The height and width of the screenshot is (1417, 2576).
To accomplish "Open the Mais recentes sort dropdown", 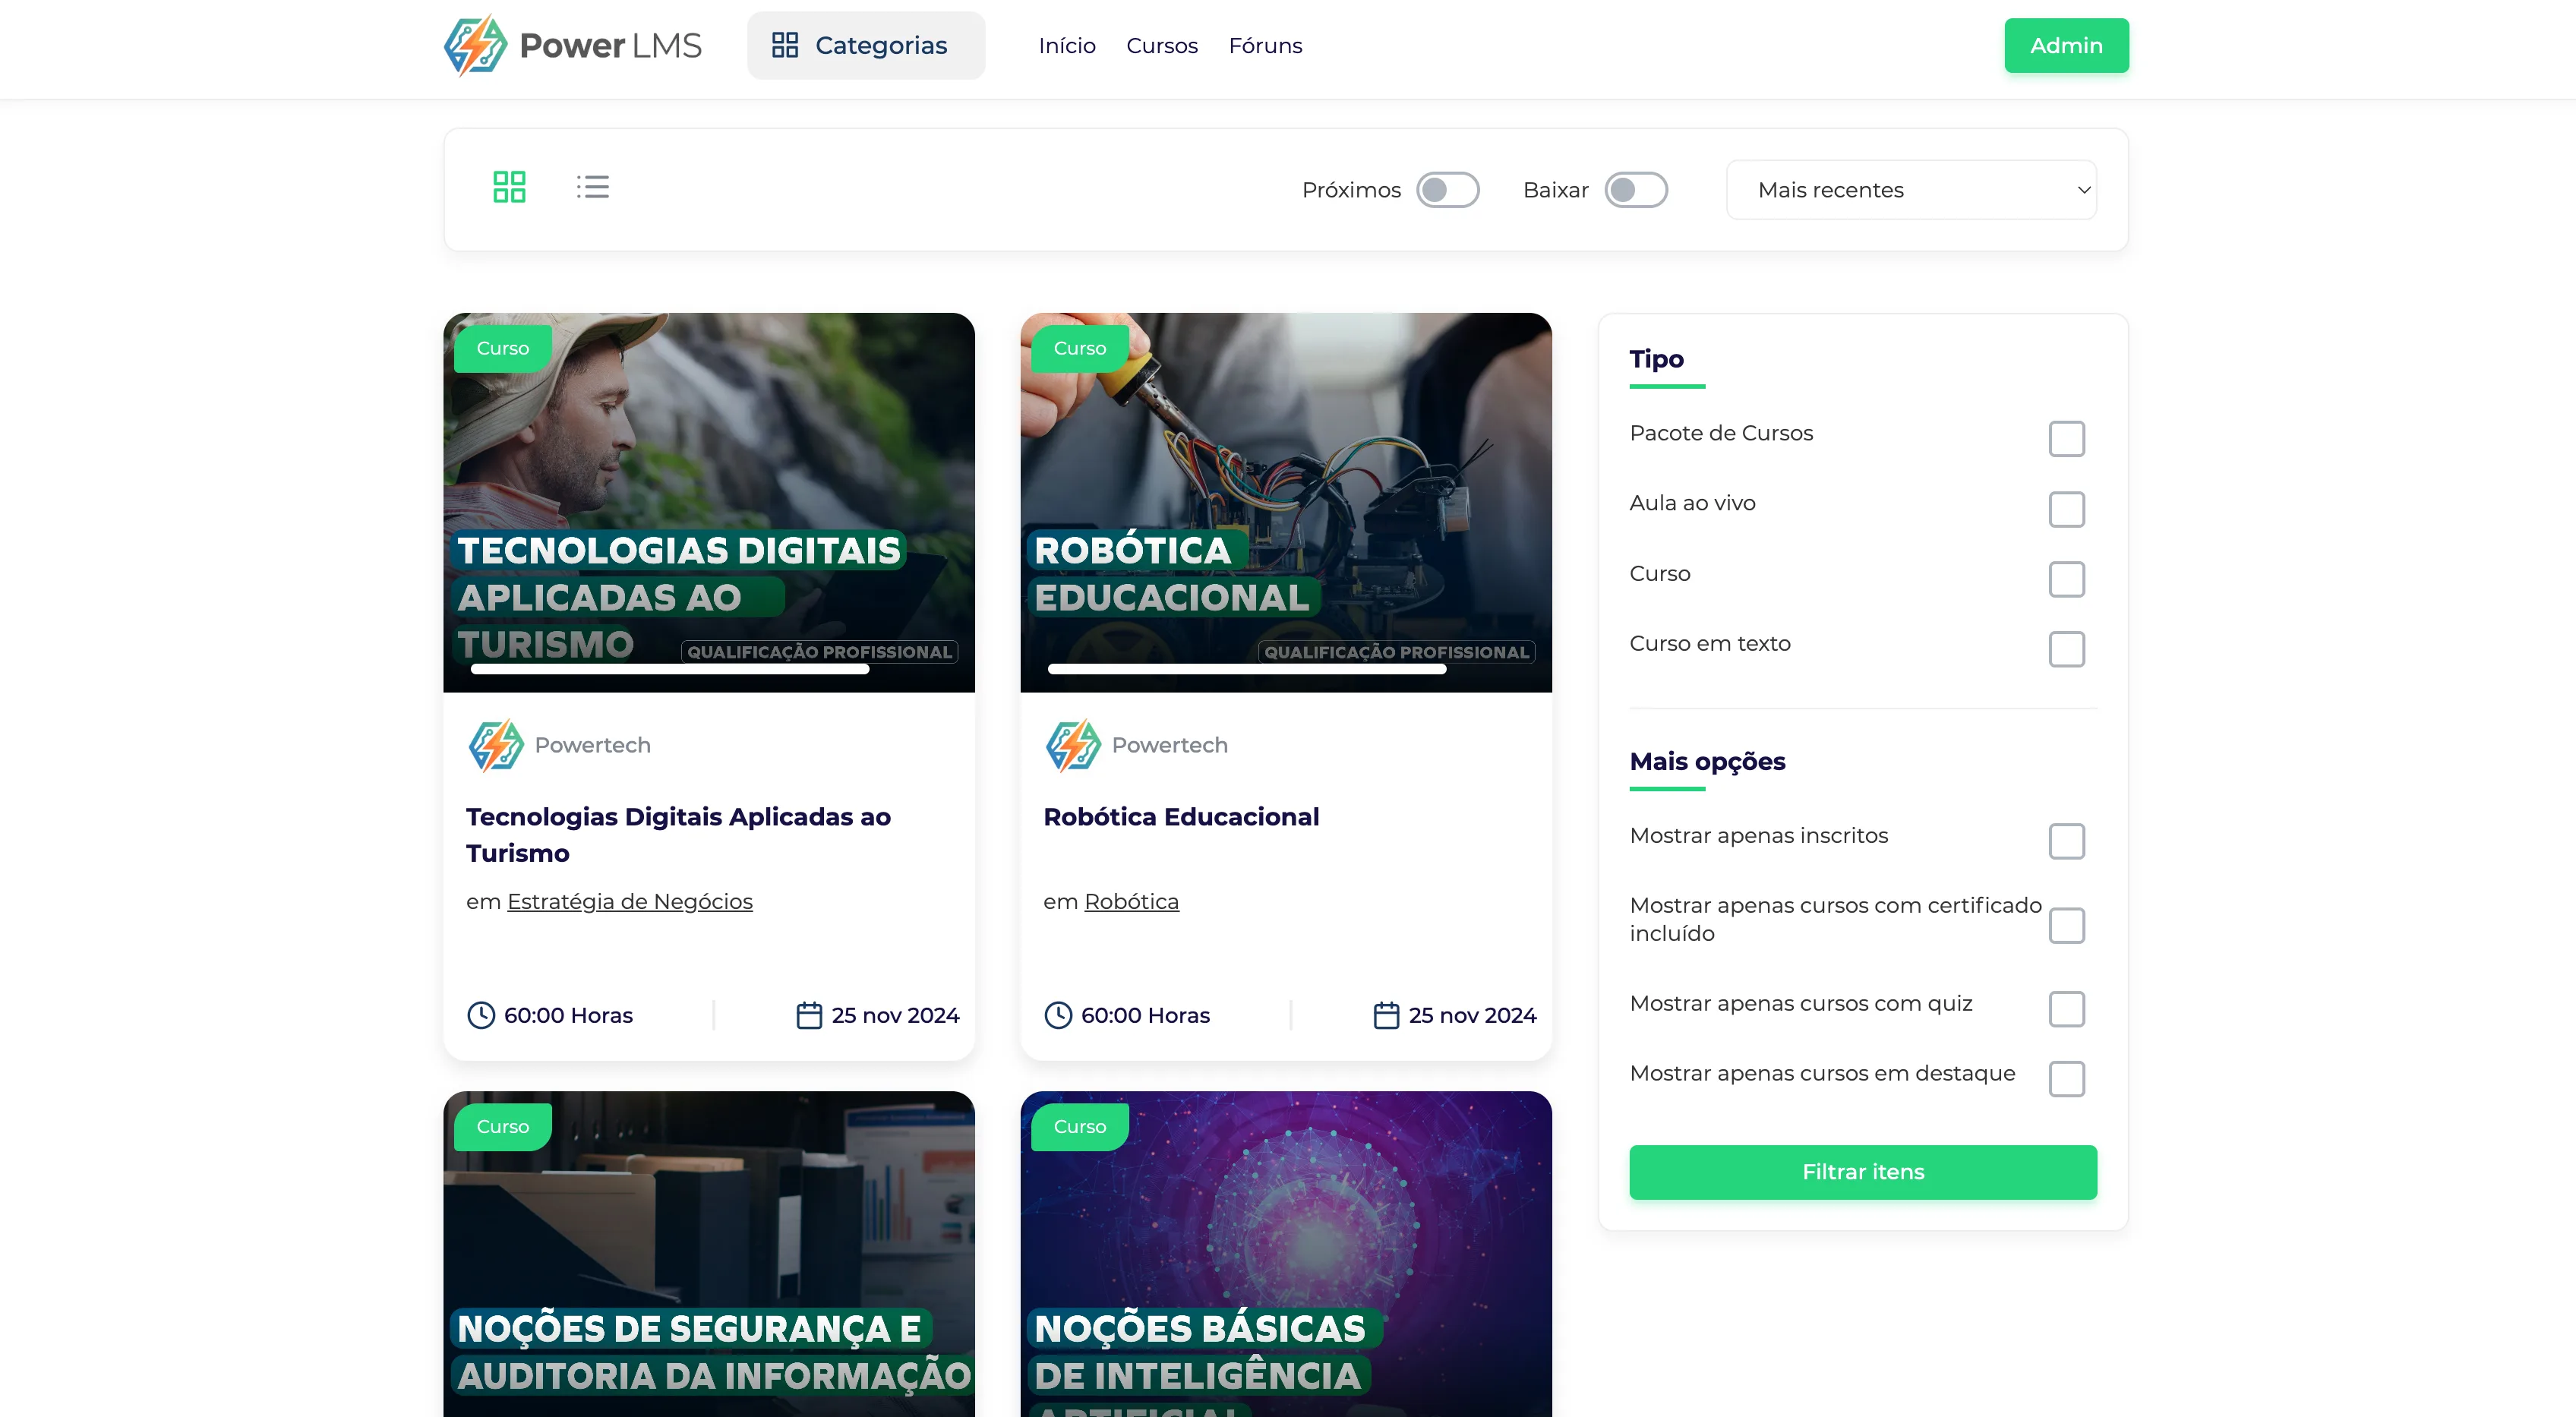I will [1910, 190].
